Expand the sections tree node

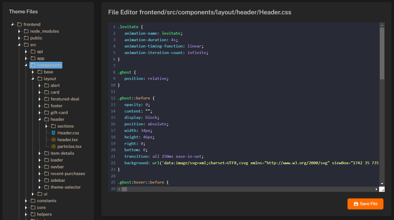coord(46,126)
